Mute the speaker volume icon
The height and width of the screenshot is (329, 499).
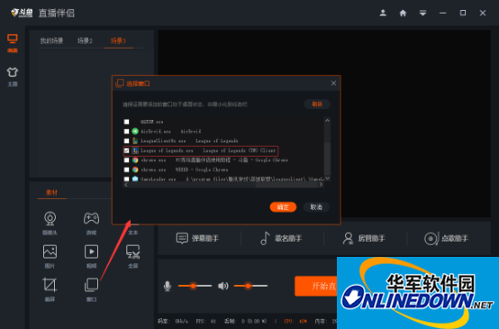click(x=223, y=286)
